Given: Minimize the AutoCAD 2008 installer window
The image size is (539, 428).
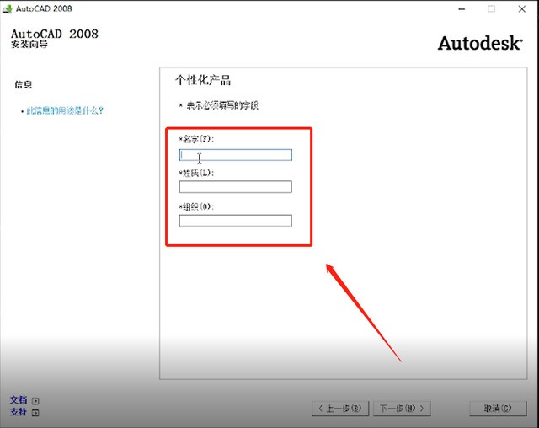Looking at the screenshot, I should 462,9.
